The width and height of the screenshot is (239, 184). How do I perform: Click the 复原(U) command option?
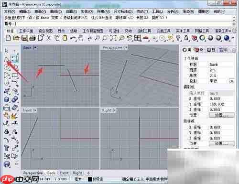pyautogui.click(x=158, y=18)
